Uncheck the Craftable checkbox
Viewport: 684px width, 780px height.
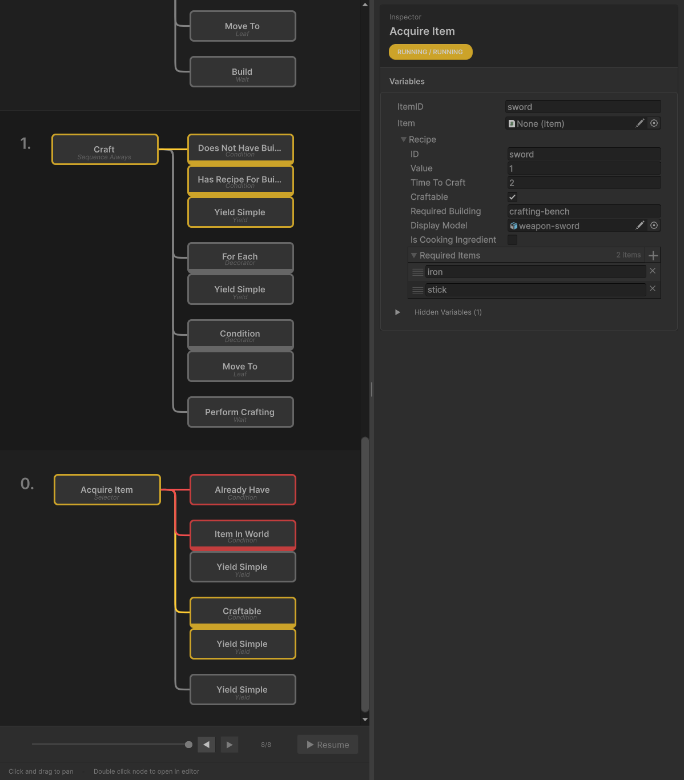(512, 196)
